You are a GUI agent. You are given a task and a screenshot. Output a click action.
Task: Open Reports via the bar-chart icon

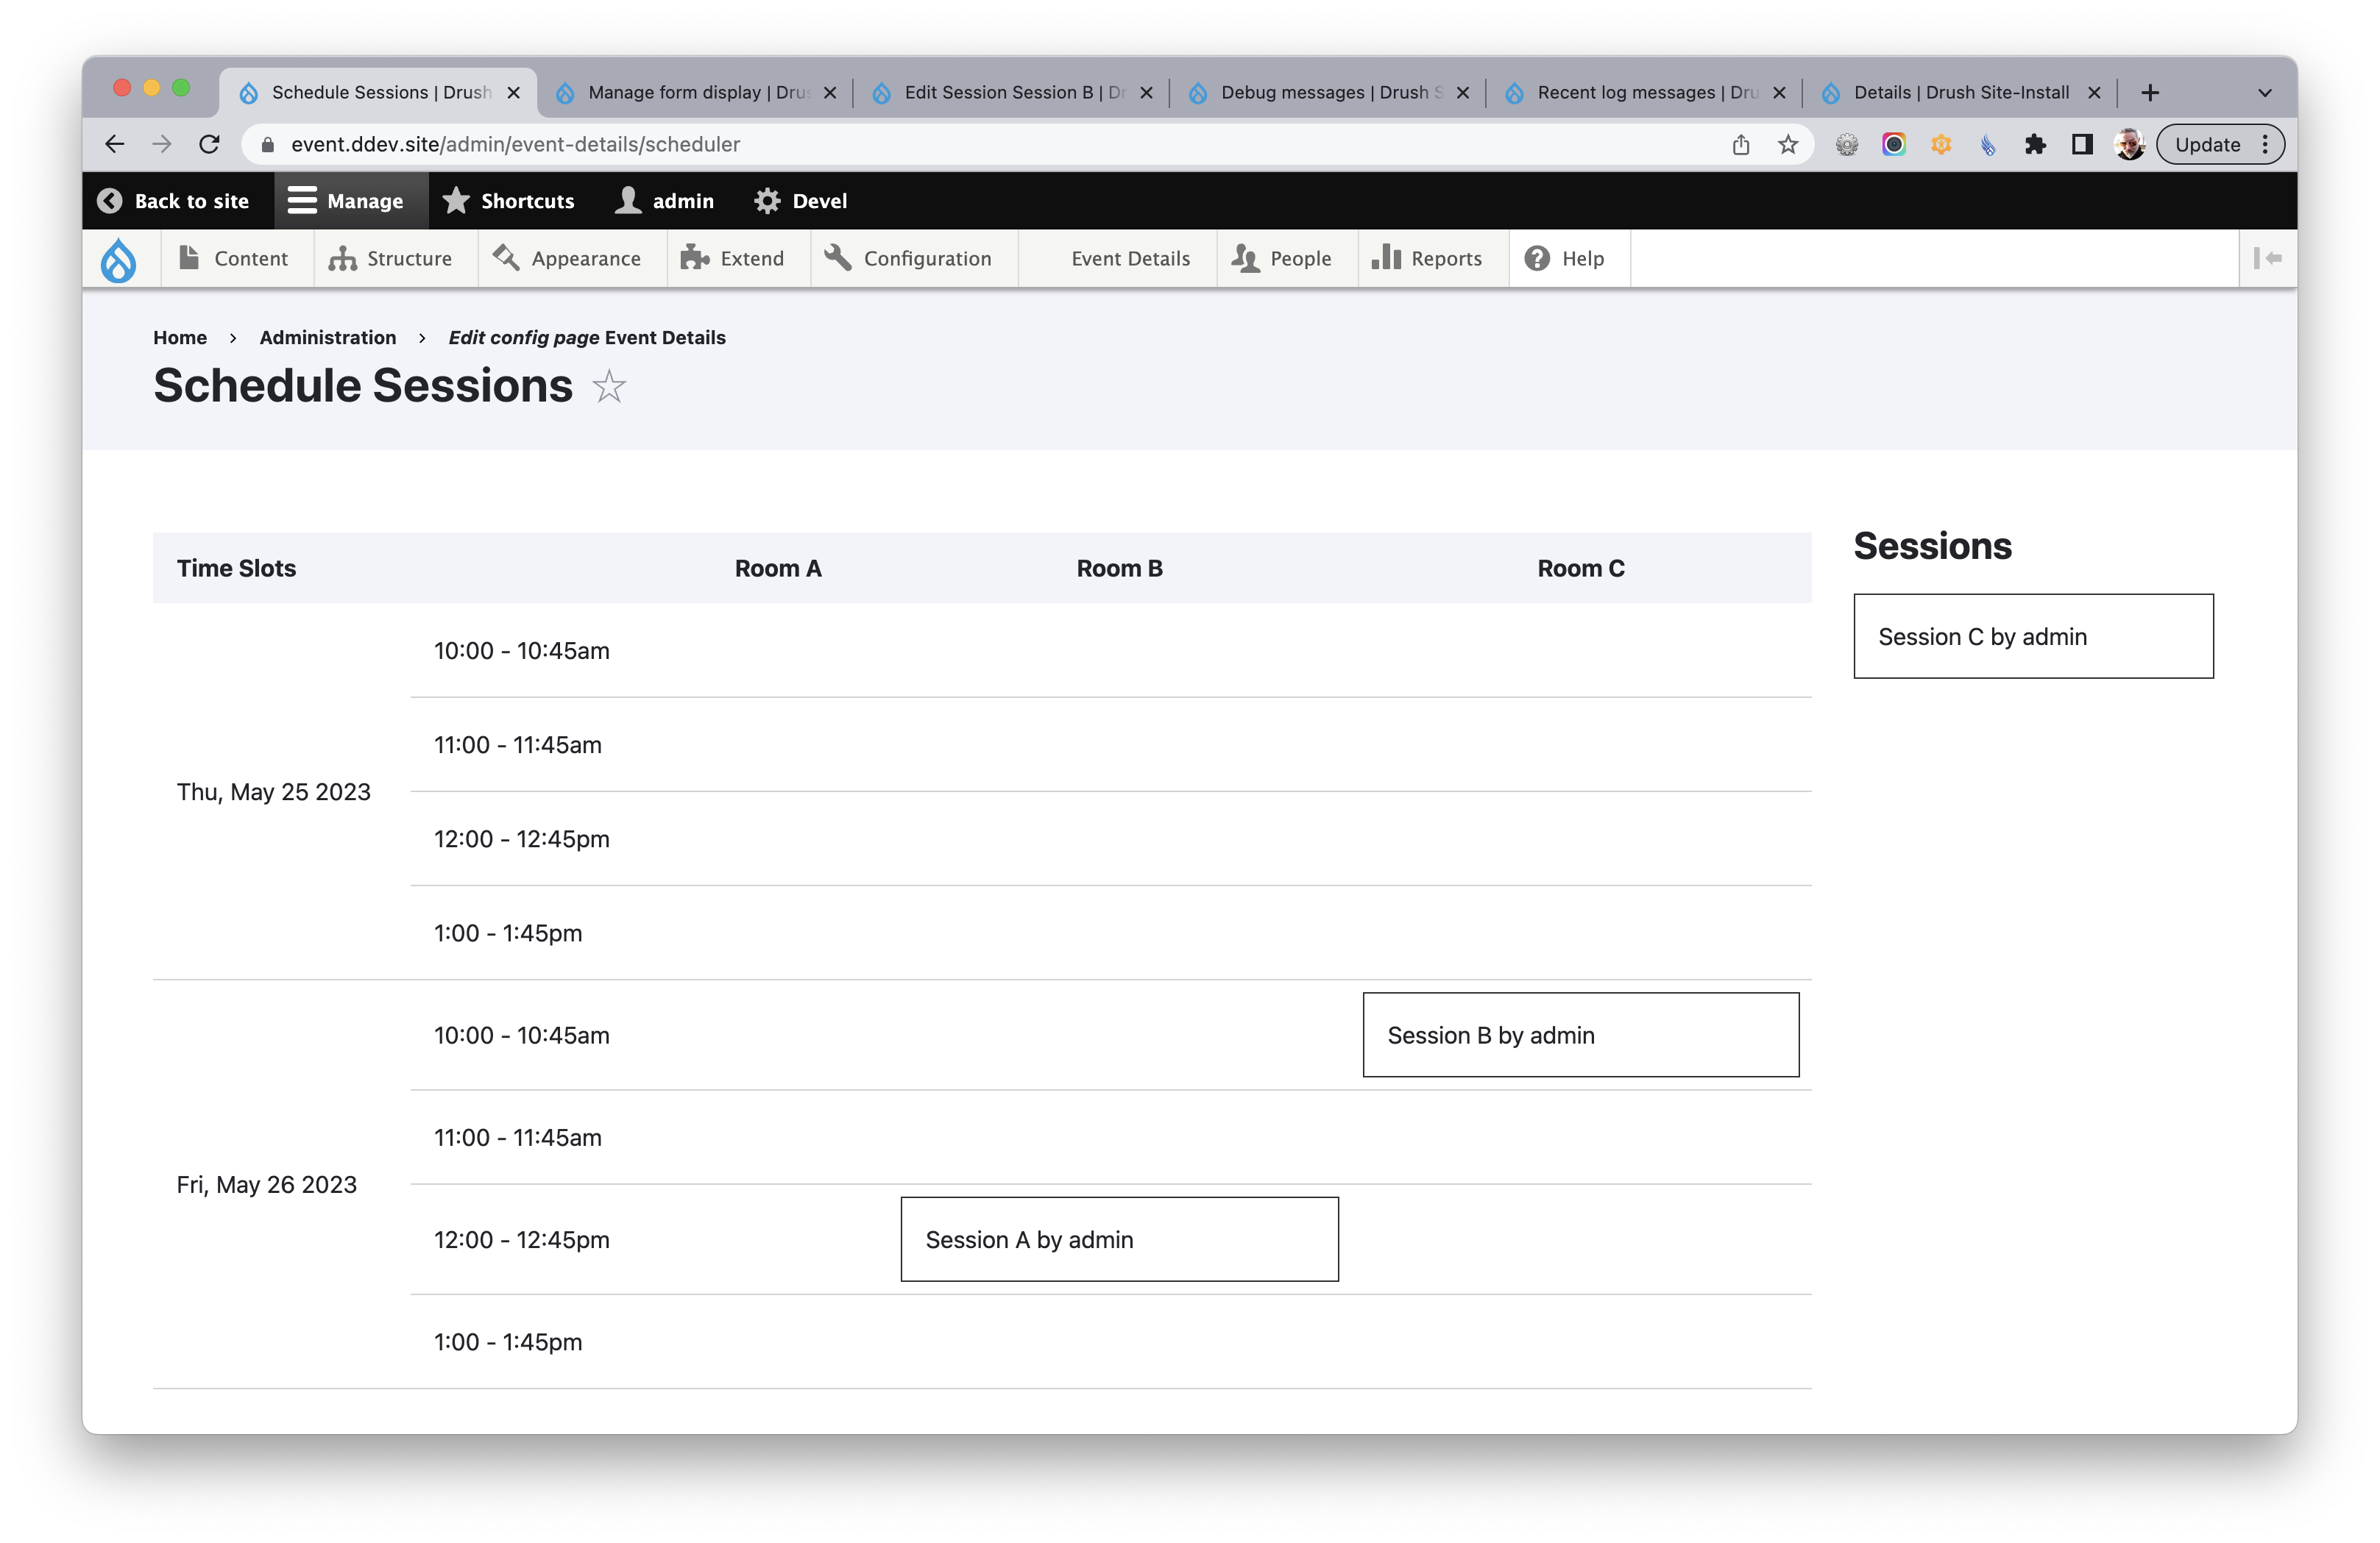[1389, 258]
